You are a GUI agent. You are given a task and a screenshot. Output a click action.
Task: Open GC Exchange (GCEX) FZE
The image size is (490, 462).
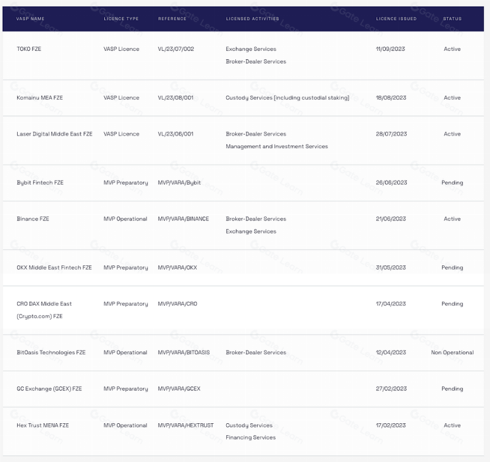pyautogui.click(x=49, y=389)
